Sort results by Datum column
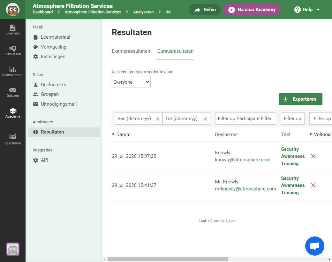This screenshot has width=332, height=262. coord(121,135)
